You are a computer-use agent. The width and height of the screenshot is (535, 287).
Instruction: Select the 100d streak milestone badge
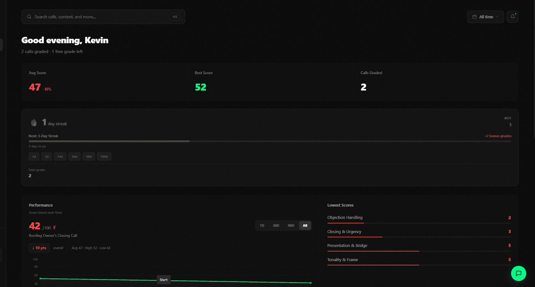(104, 157)
